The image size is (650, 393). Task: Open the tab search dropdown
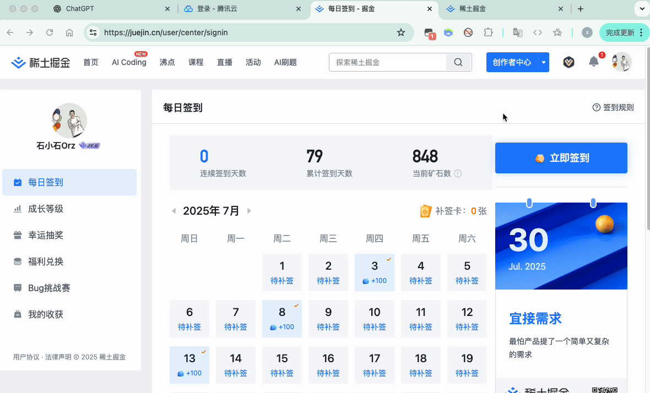click(642, 9)
